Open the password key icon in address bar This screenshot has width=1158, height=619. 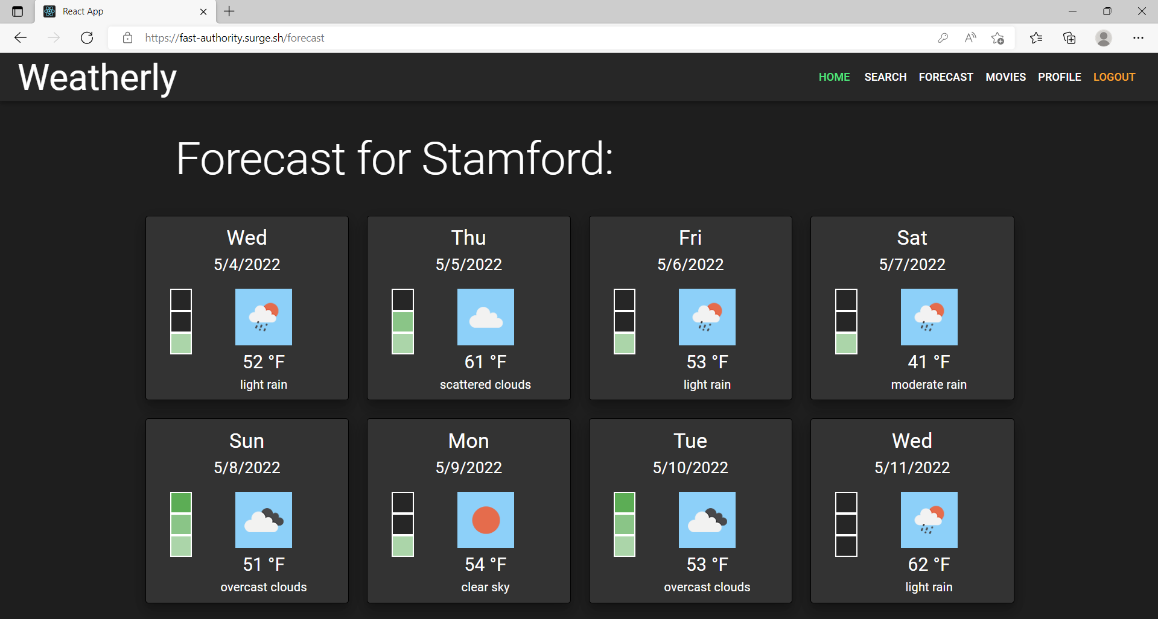943,38
